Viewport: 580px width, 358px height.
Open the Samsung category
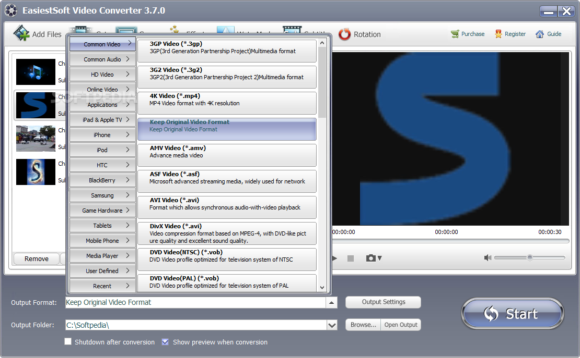(x=102, y=195)
